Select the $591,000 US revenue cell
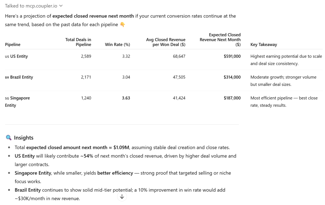Viewport: 325px width, 205px height. 232,56
